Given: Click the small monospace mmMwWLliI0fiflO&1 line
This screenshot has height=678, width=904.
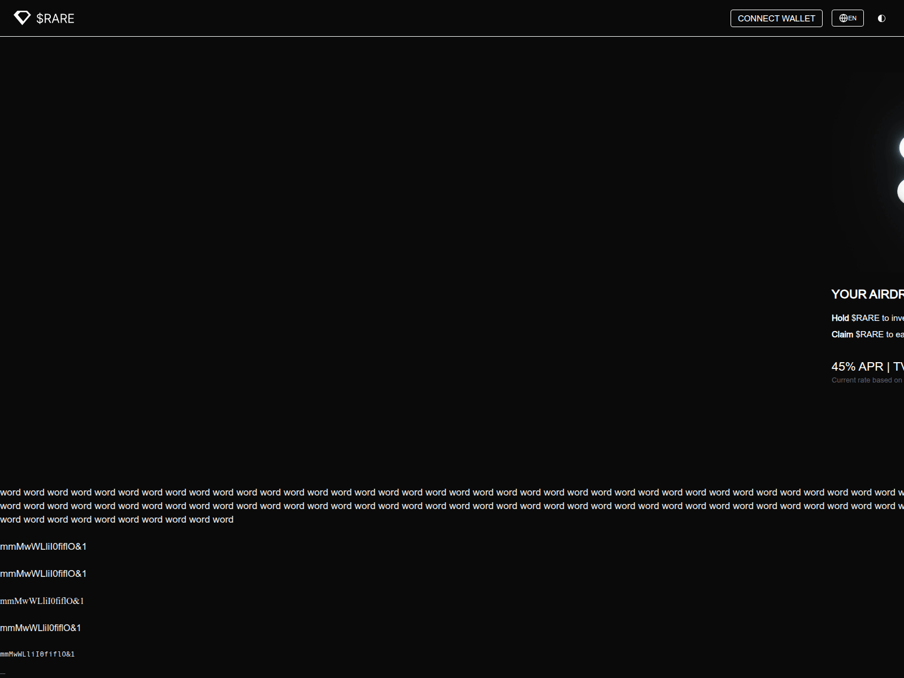Looking at the screenshot, I should 37,654.
